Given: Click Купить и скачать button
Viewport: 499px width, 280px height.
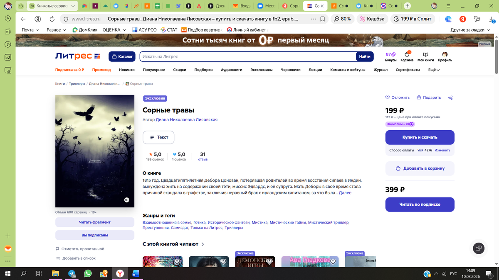Looking at the screenshot, I should [x=420, y=137].
